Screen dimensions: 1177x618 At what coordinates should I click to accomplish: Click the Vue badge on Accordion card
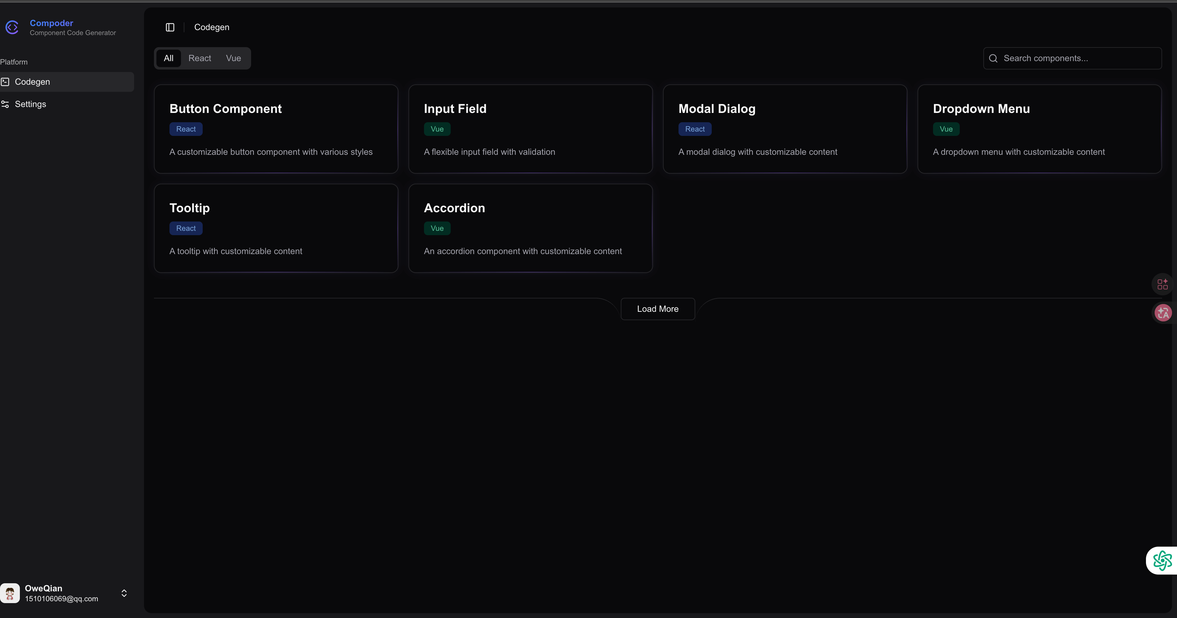point(437,228)
